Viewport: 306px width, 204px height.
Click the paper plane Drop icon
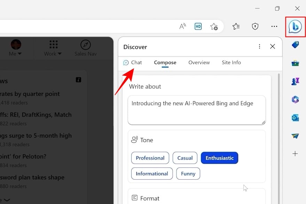tap(295, 136)
